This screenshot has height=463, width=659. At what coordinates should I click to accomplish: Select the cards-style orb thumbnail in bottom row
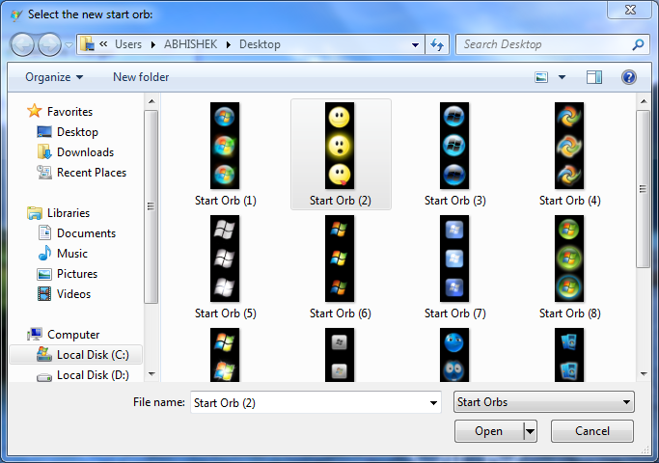(x=569, y=355)
